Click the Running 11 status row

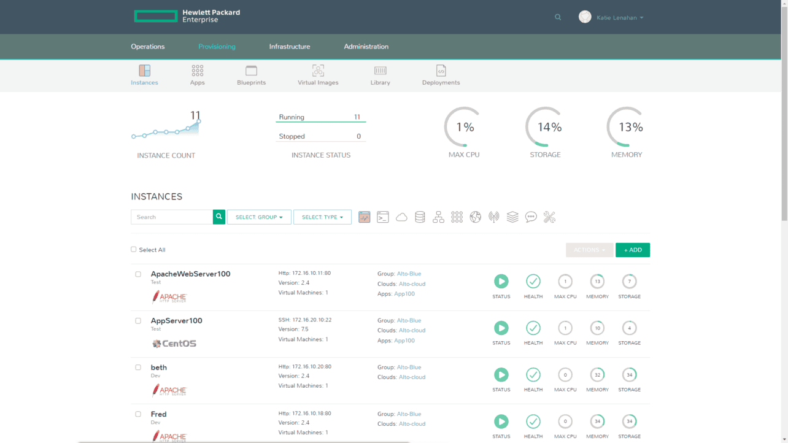click(320, 117)
